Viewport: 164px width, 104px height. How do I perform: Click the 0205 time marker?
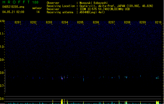80,22
